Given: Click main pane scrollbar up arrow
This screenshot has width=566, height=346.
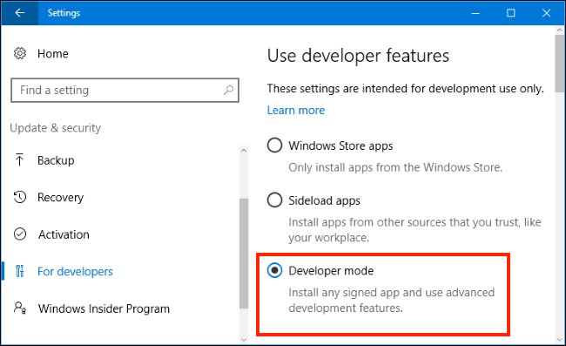Looking at the screenshot, I should coord(560,31).
